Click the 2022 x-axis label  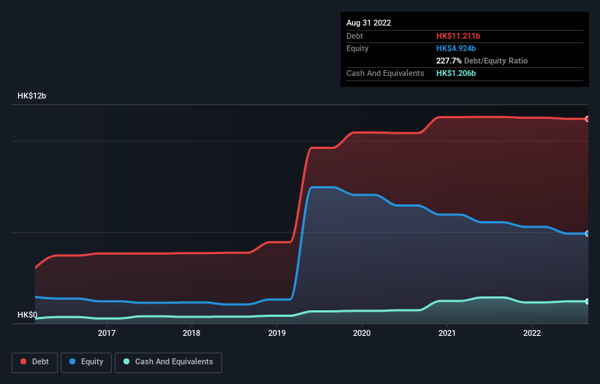tap(532, 333)
